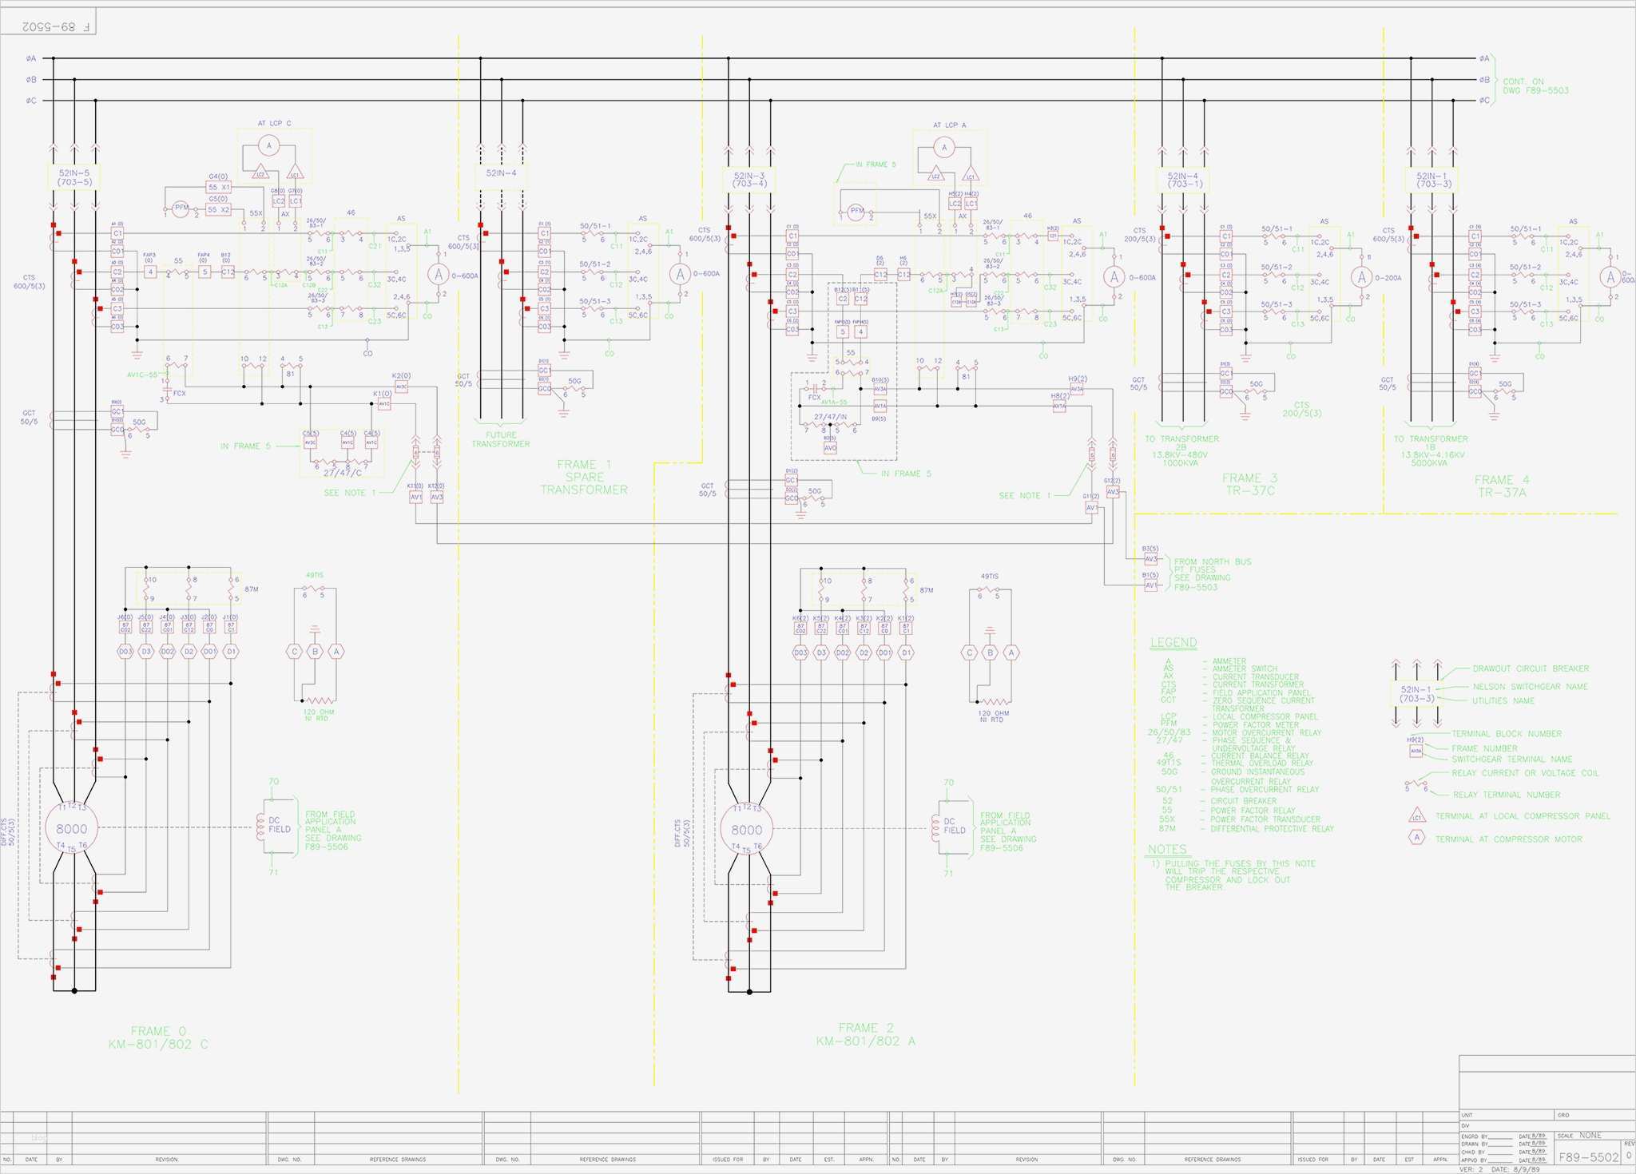The height and width of the screenshot is (1174, 1636).
Task: Select the F89-5502 drawing number in title block
Action: click(x=1588, y=1156)
